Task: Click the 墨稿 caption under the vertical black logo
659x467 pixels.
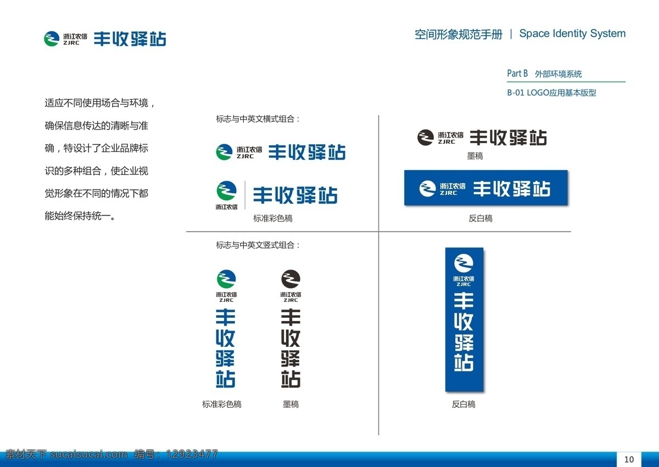Action: click(291, 404)
